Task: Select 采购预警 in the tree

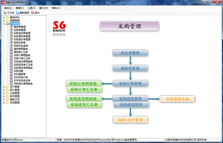Action: 18,71
